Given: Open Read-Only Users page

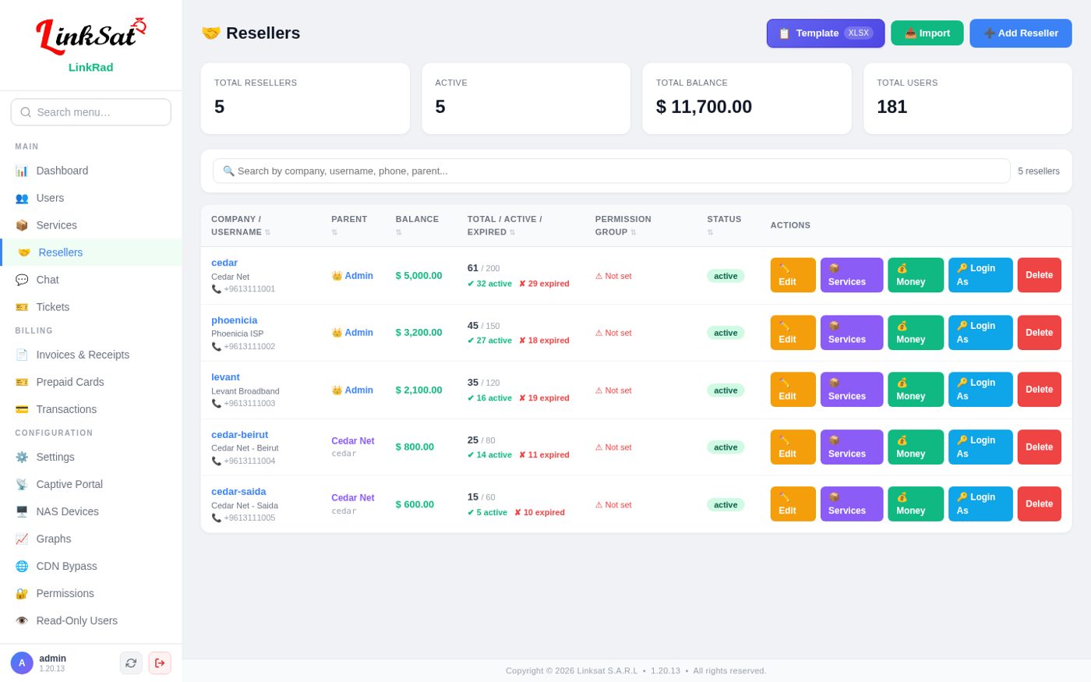Looking at the screenshot, I should [91, 620].
